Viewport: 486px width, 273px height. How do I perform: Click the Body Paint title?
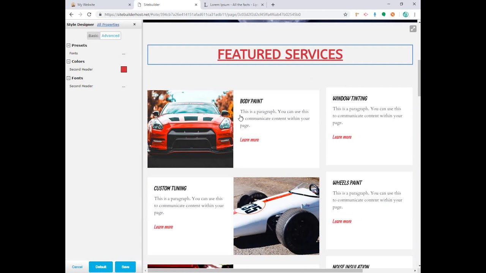[251, 101]
